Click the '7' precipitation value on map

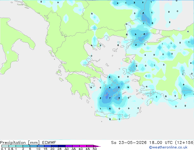tap(110, 98)
